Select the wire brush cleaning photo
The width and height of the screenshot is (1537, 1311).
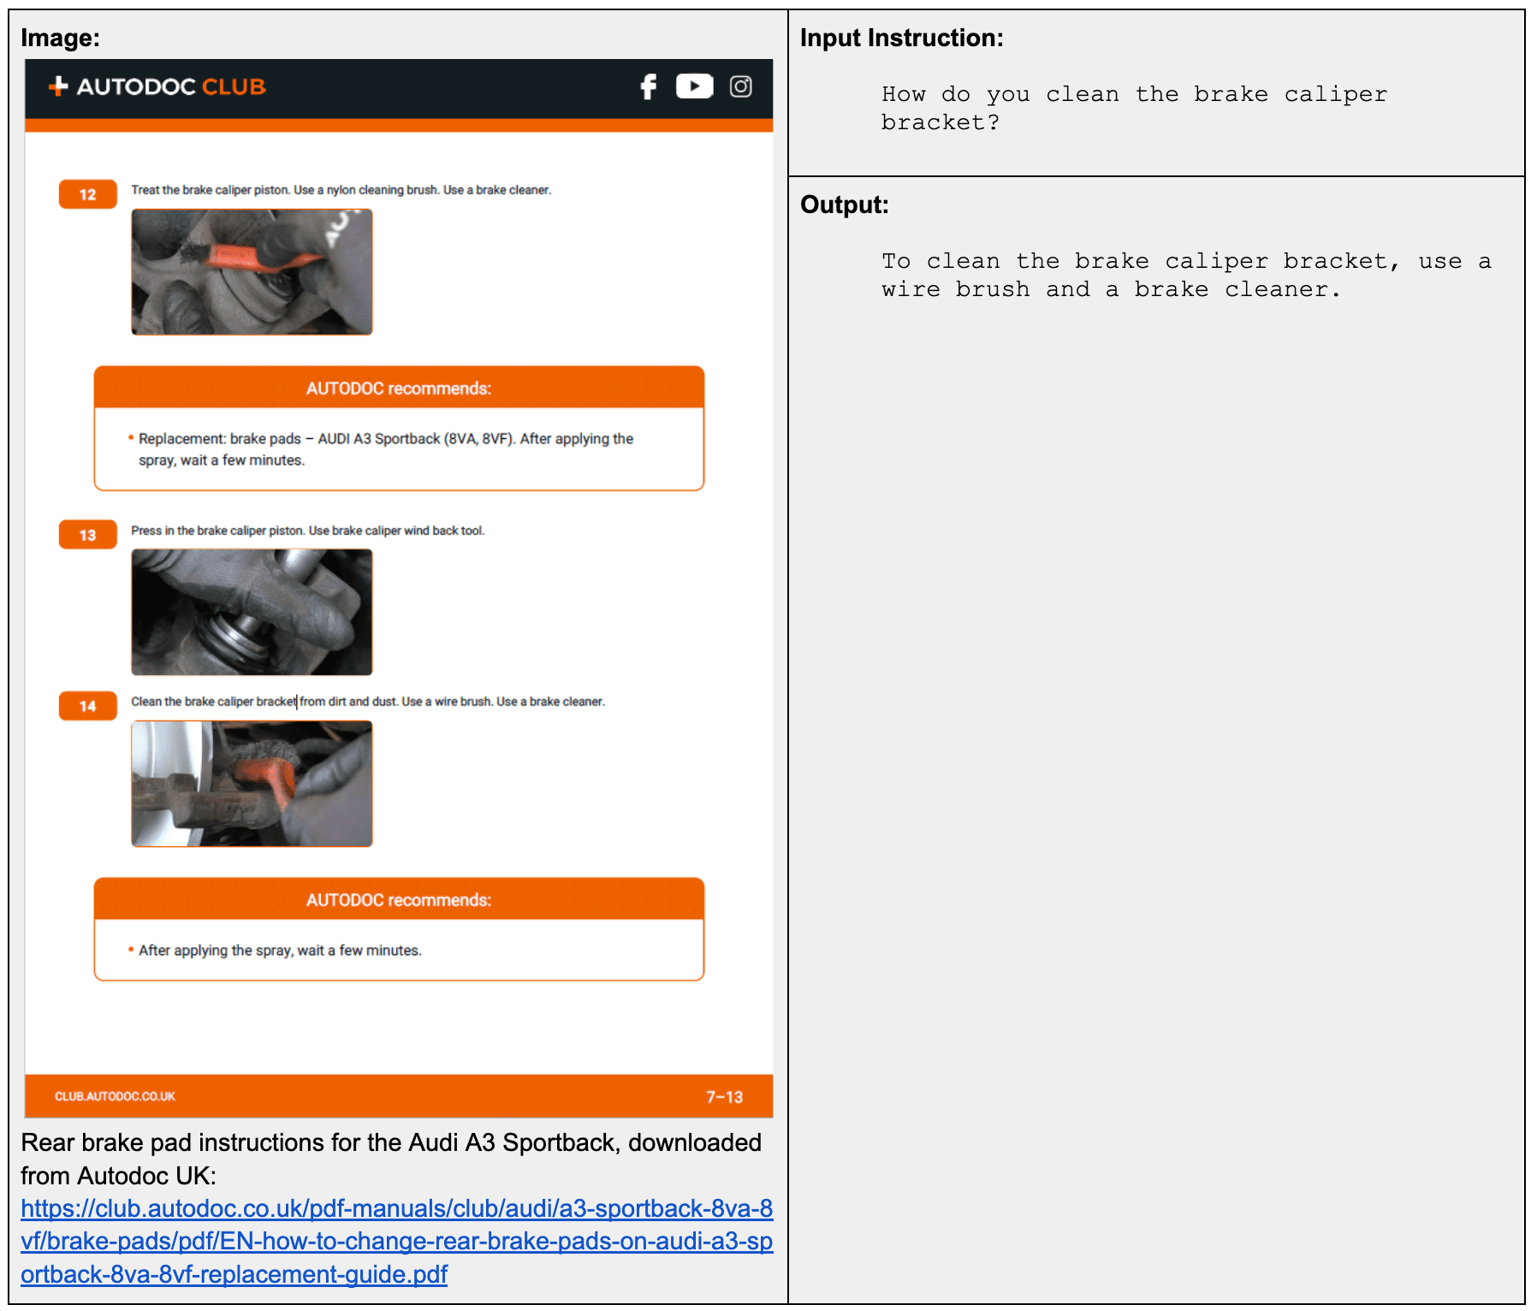(251, 784)
